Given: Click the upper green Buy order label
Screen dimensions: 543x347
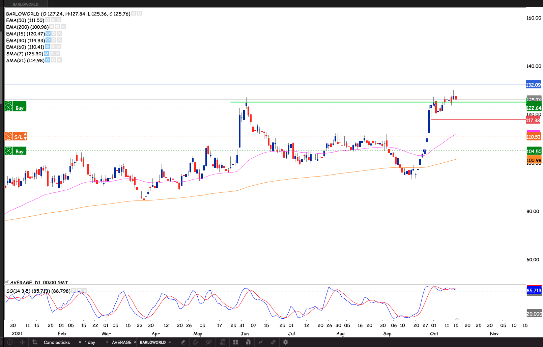Looking at the screenshot, I should [x=20, y=108].
